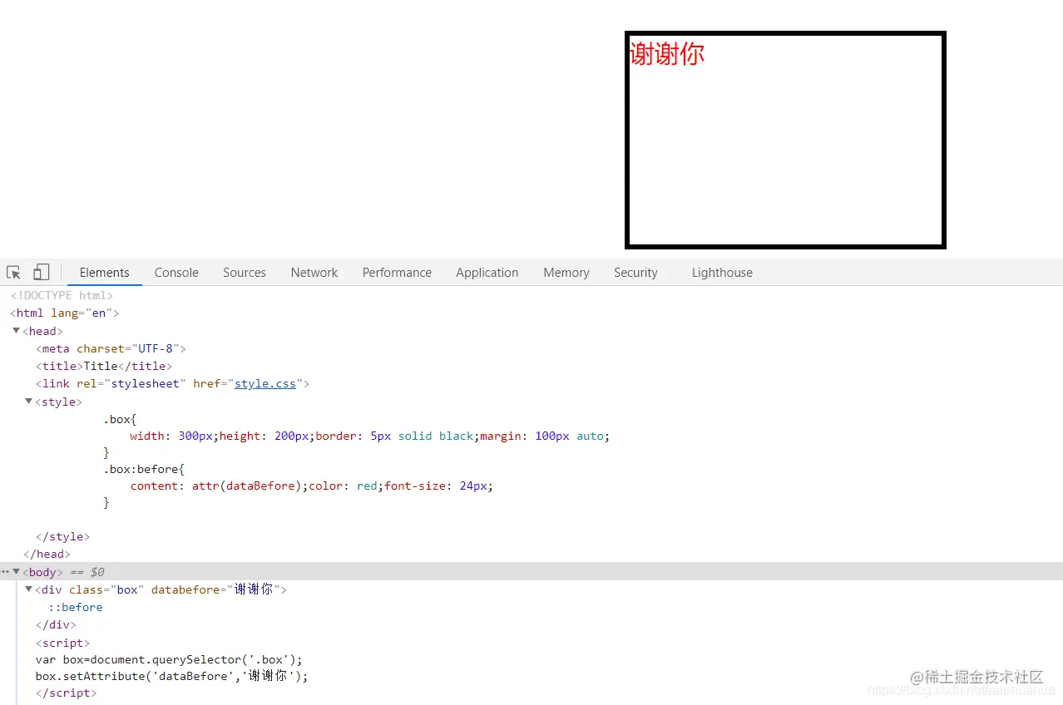Viewport: 1063px width, 705px height.
Task: Open the Security tab
Action: point(635,273)
